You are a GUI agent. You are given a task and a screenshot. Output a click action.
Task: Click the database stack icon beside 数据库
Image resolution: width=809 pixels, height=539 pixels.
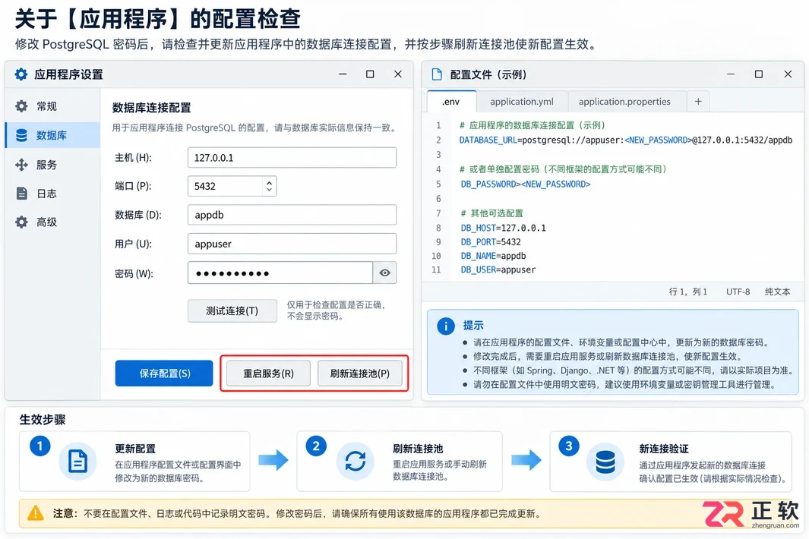tap(21, 135)
